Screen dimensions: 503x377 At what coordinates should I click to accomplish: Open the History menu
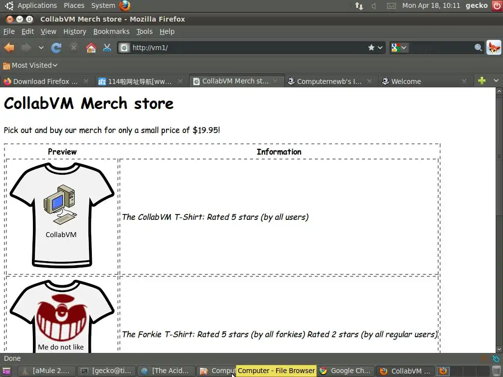(x=75, y=31)
